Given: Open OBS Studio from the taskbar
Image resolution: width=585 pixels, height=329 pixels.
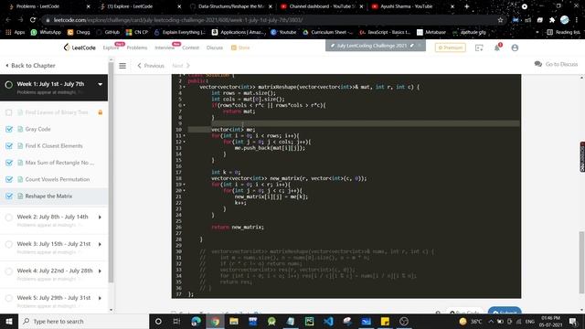Looking at the screenshot, I should 404,321.
